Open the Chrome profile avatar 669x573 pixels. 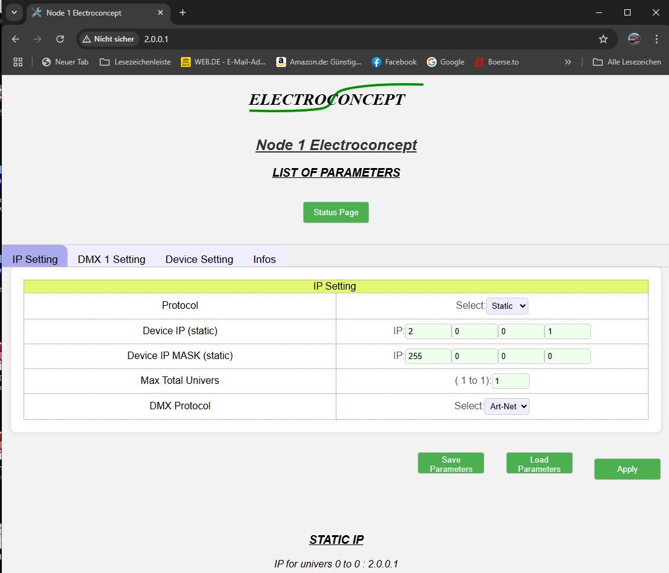click(634, 39)
